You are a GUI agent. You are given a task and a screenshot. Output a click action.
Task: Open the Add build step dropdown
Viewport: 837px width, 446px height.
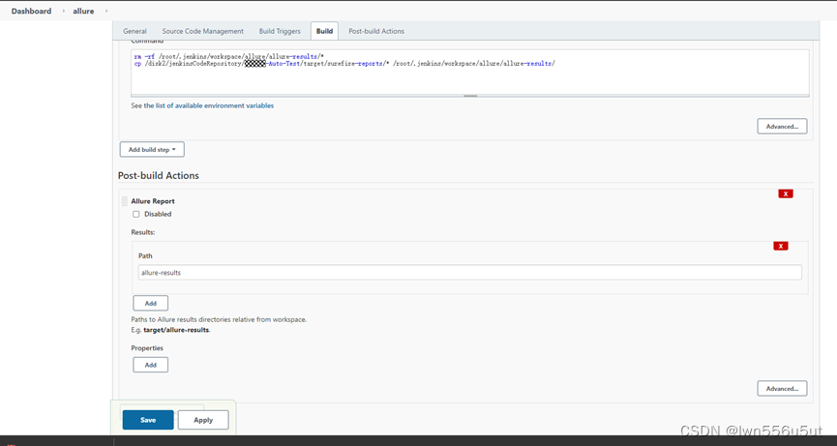[152, 149]
